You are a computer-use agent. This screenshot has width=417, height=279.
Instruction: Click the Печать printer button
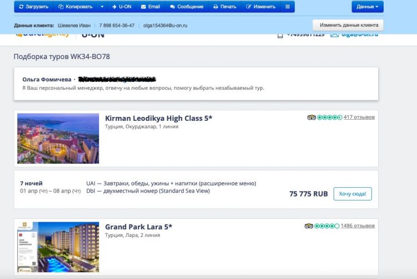[x=225, y=7]
